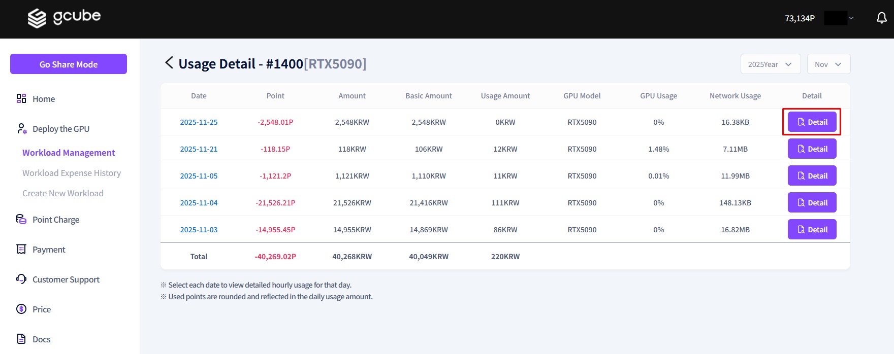
Task: Open Workload Expense History menu item
Action: pyautogui.click(x=72, y=173)
